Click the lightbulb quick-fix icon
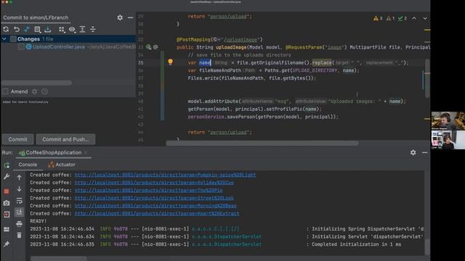 (170, 62)
